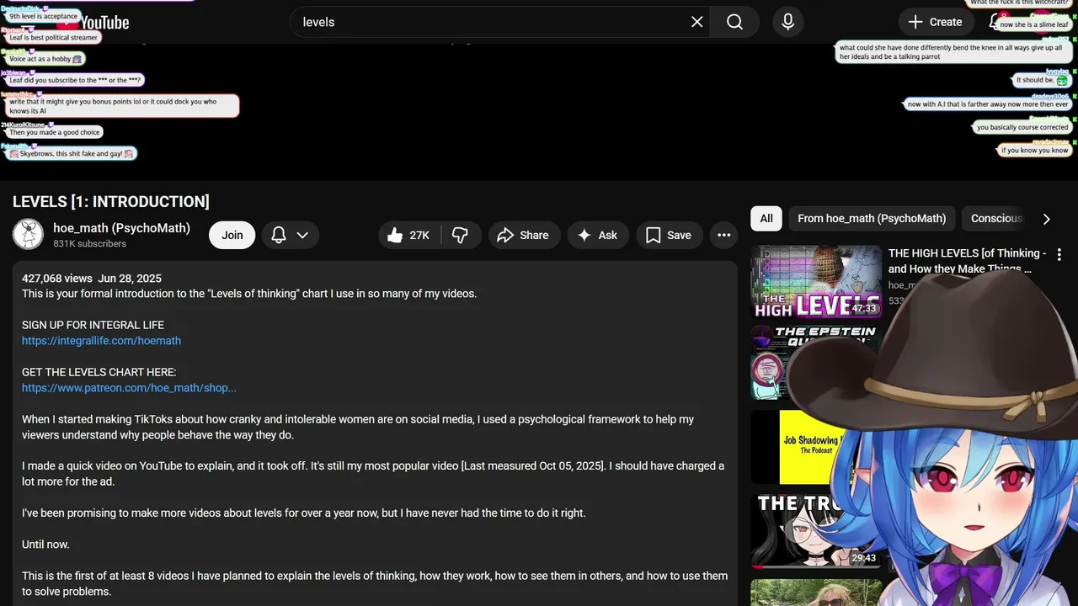Open the hoe_math (PsychoMath) channel name

[121, 228]
